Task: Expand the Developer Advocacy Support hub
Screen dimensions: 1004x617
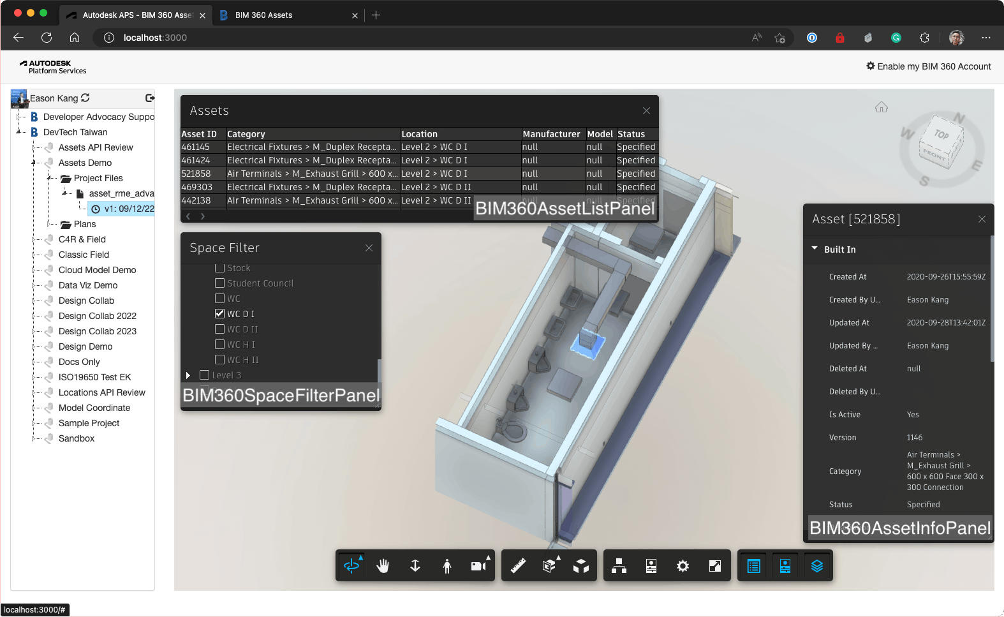Action: coord(18,117)
